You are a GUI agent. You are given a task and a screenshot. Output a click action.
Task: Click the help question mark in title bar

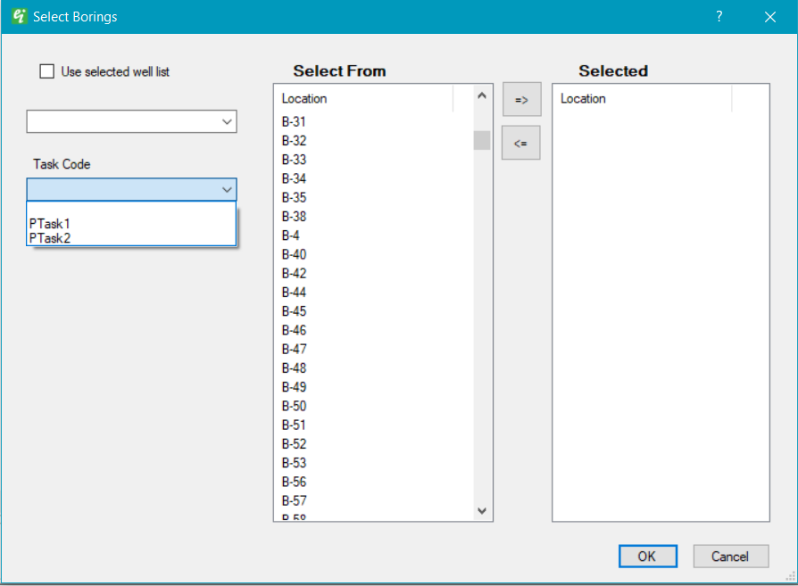719,16
